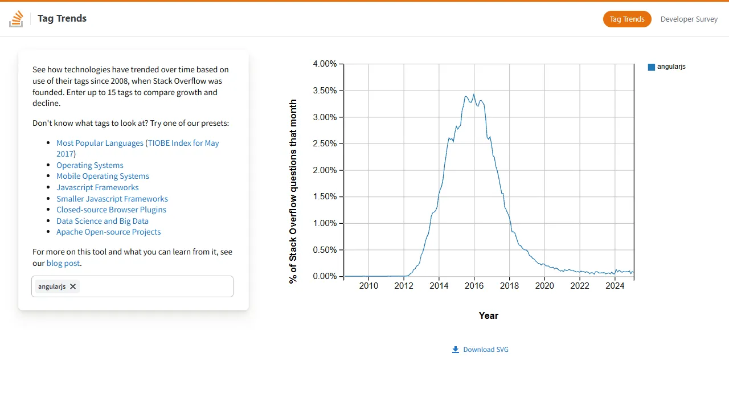Click the 2.00% y-axis label

point(325,170)
